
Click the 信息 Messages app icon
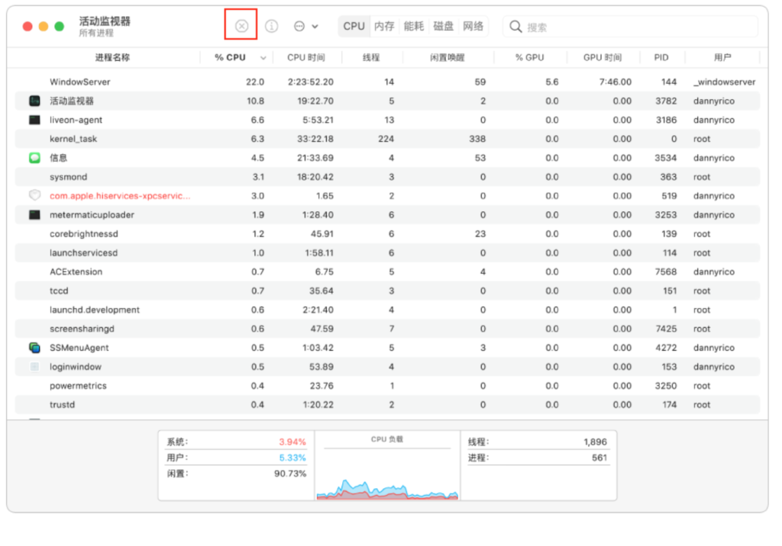[34, 158]
